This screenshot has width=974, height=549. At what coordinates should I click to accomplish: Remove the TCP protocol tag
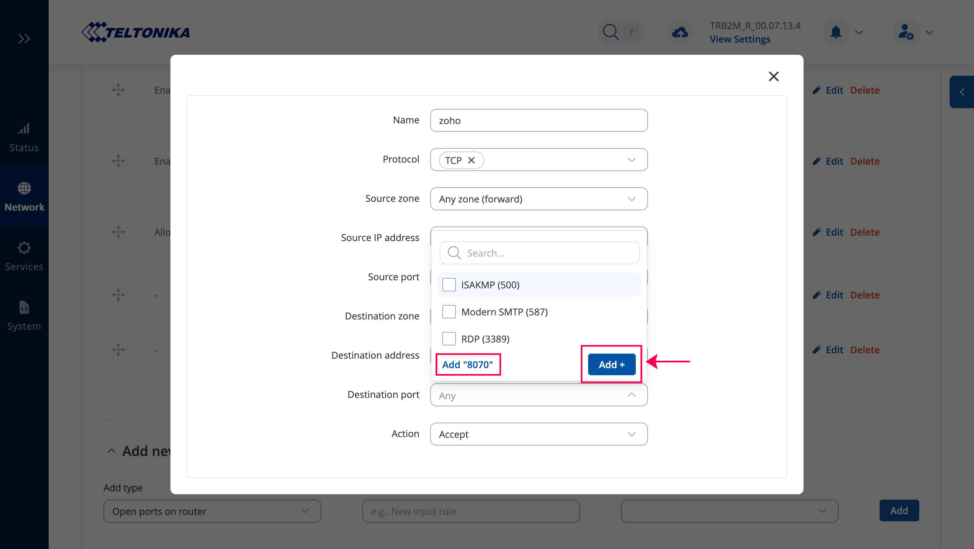tap(471, 160)
